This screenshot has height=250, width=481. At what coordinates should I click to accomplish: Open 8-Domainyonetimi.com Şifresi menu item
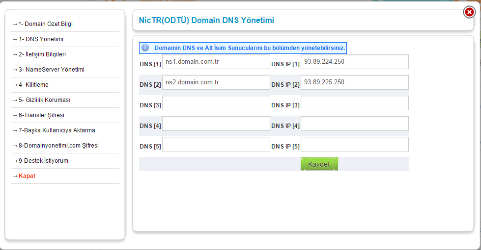(x=58, y=146)
